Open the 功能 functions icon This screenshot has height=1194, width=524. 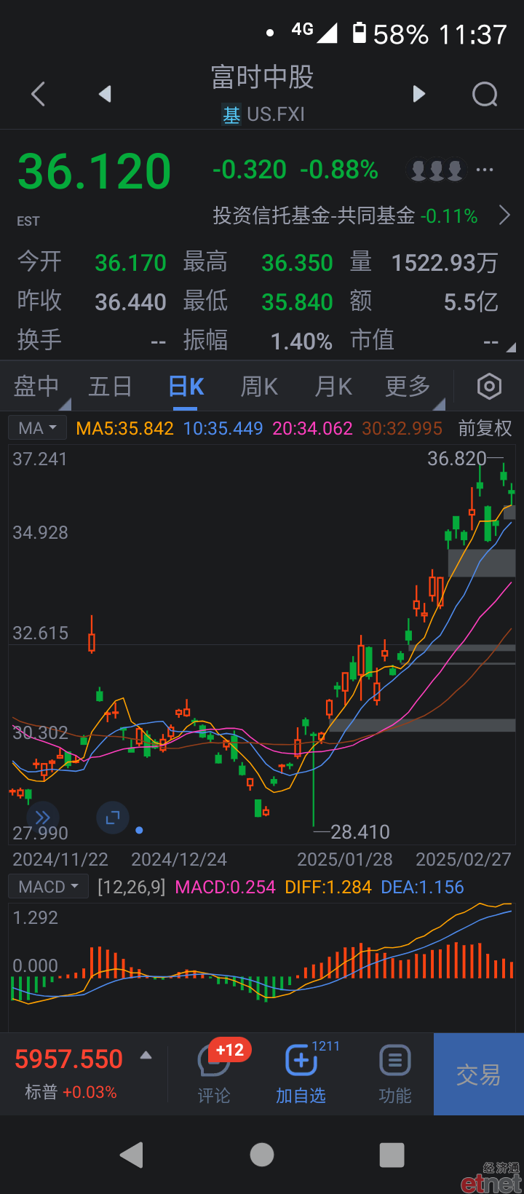pyautogui.click(x=395, y=1075)
